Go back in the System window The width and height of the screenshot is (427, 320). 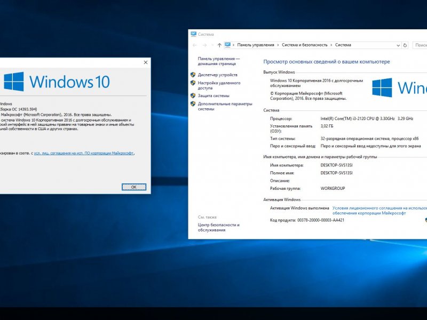coord(194,45)
